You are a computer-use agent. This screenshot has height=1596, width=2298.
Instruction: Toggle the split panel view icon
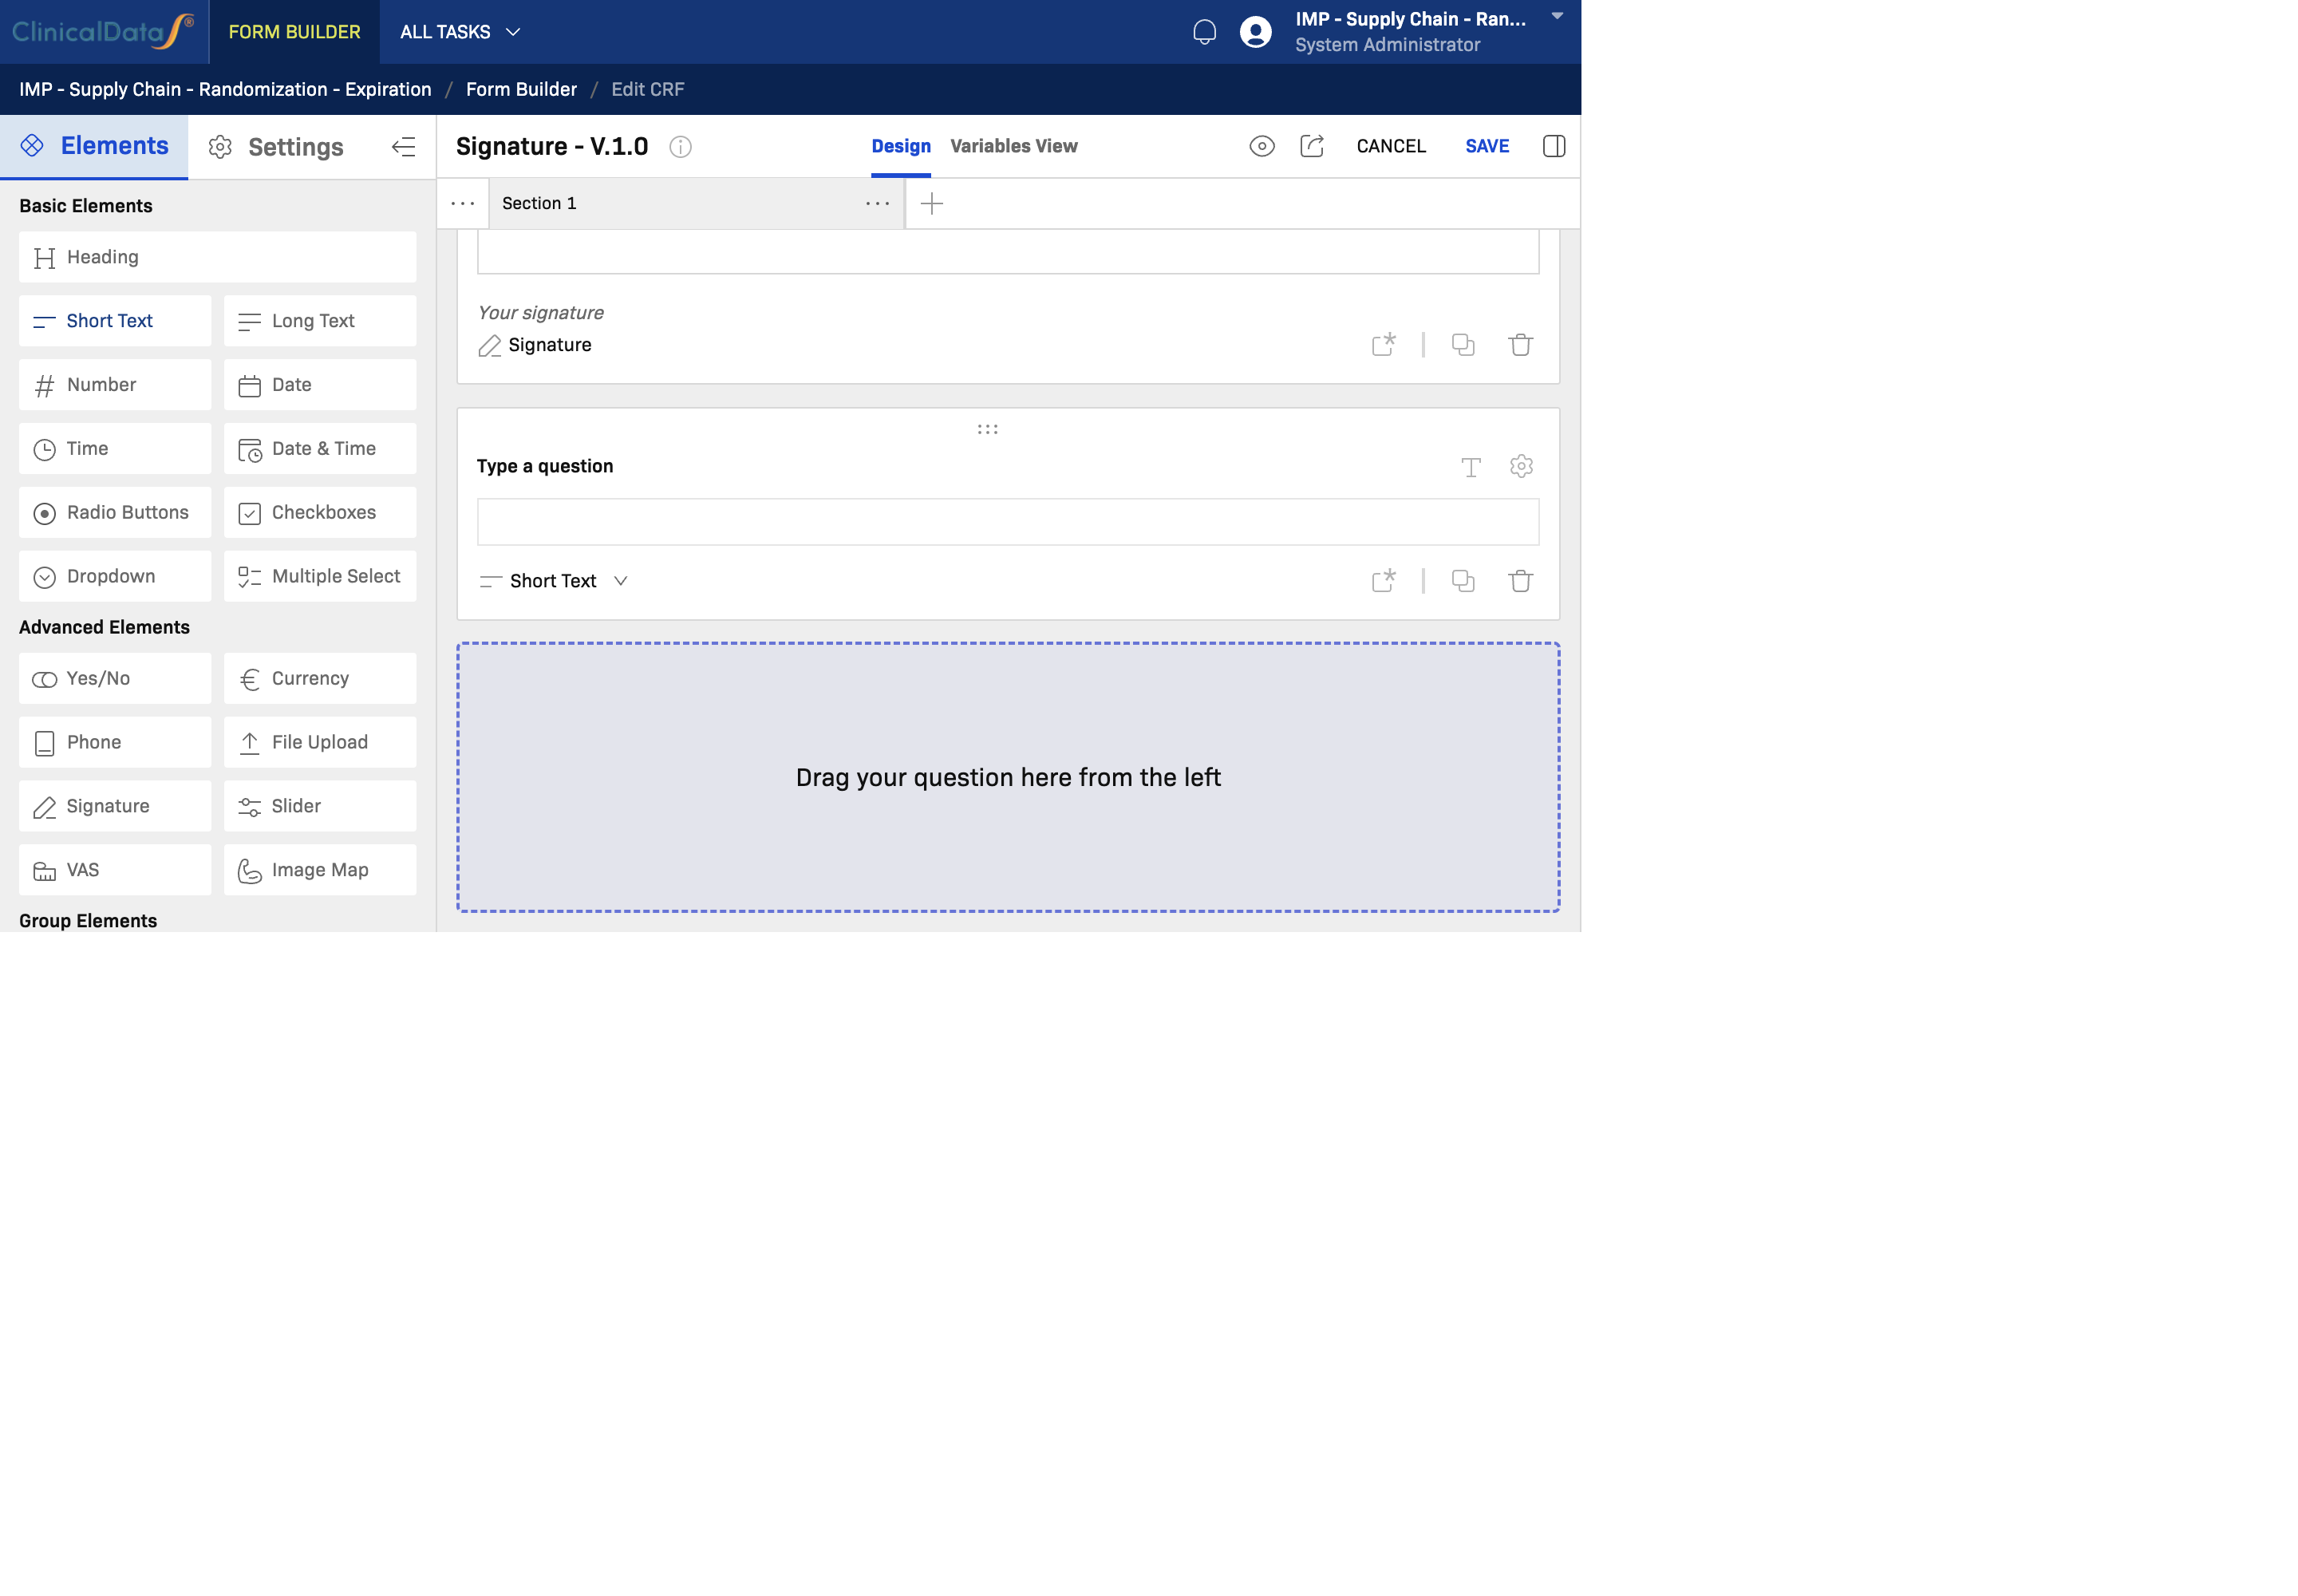coord(1556,146)
